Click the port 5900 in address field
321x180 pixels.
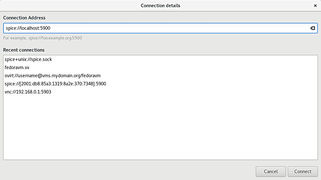coord(45,28)
